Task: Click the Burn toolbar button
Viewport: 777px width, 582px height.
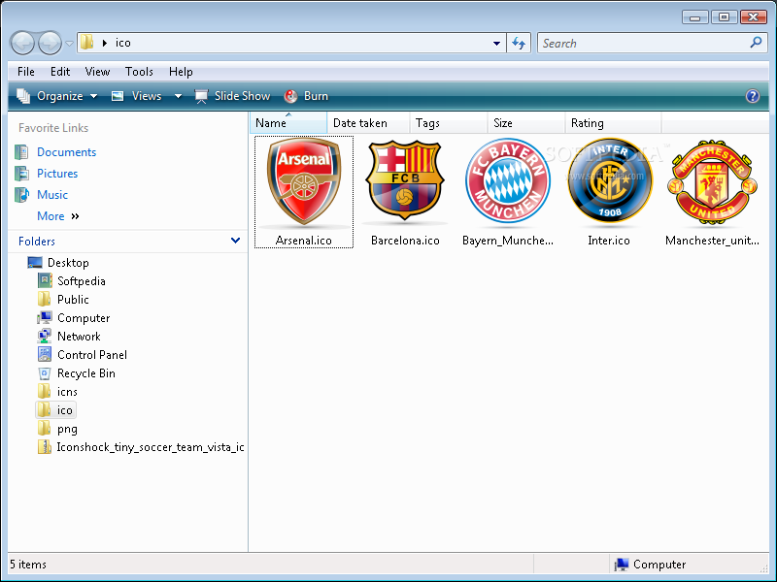Action: pos(306,96)
